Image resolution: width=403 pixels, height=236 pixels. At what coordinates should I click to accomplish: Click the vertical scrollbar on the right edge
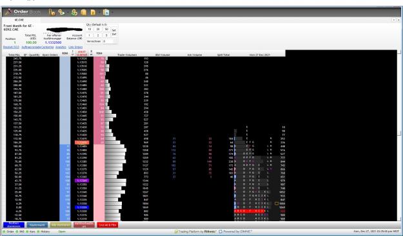point(399,135)
